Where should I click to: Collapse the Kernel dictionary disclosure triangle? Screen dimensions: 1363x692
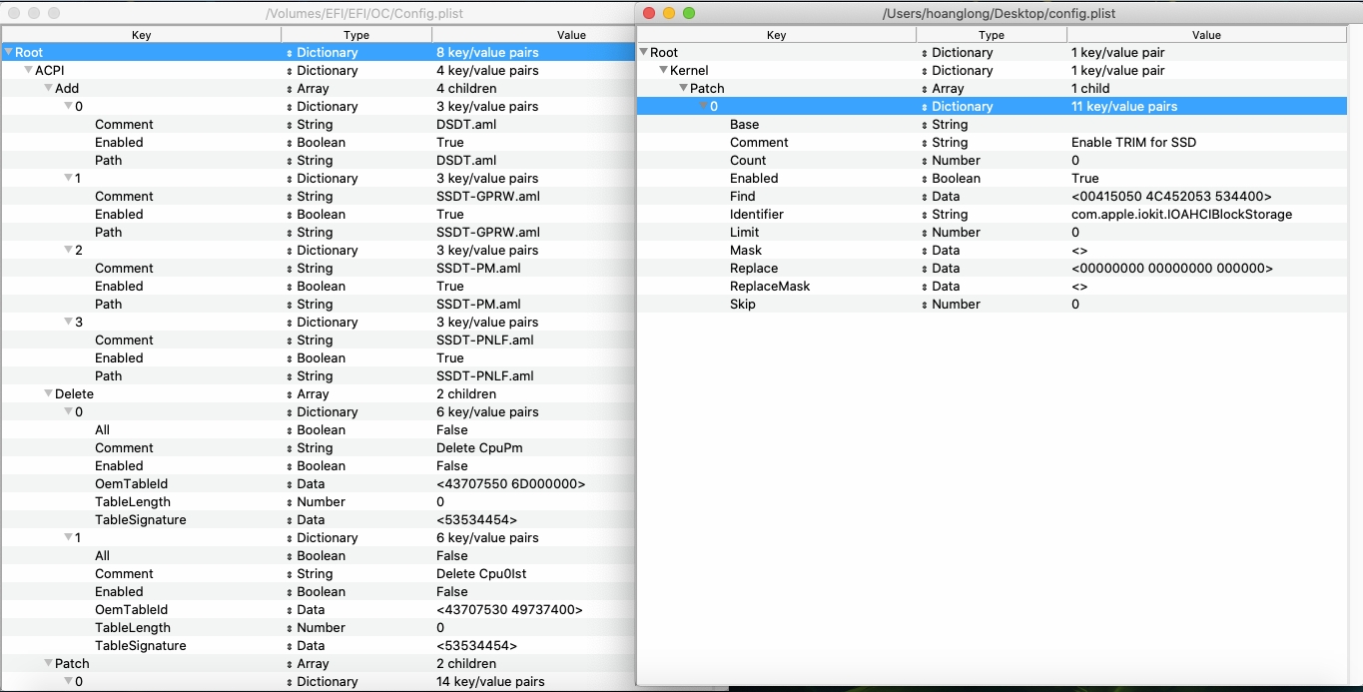663,71
